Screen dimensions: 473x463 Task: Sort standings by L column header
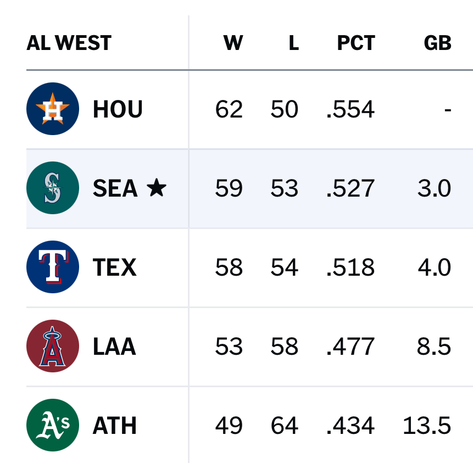pyautogui.click(x=293, y=43)
